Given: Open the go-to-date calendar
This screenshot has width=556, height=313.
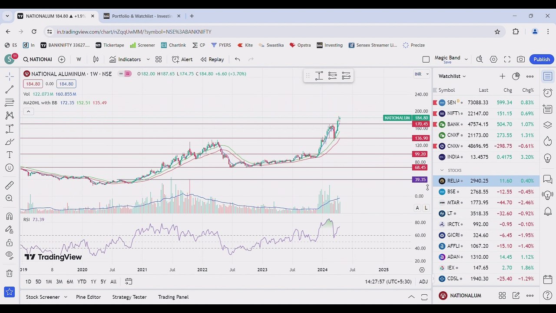Looking at the screenshot, I should coord(129,281).
